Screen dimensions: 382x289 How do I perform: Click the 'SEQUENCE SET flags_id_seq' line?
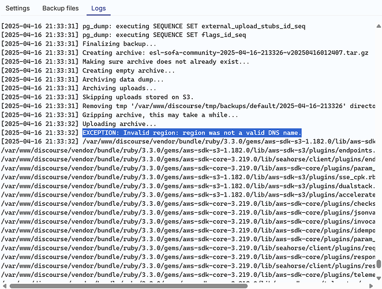(123, 35)
